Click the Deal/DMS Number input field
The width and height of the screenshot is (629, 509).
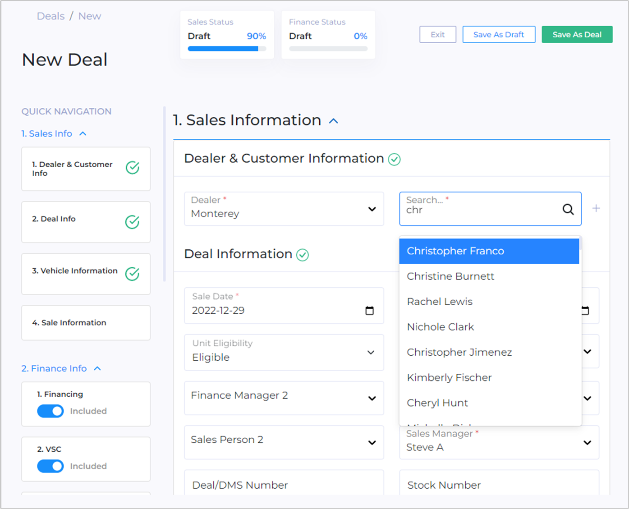[284, 485]
